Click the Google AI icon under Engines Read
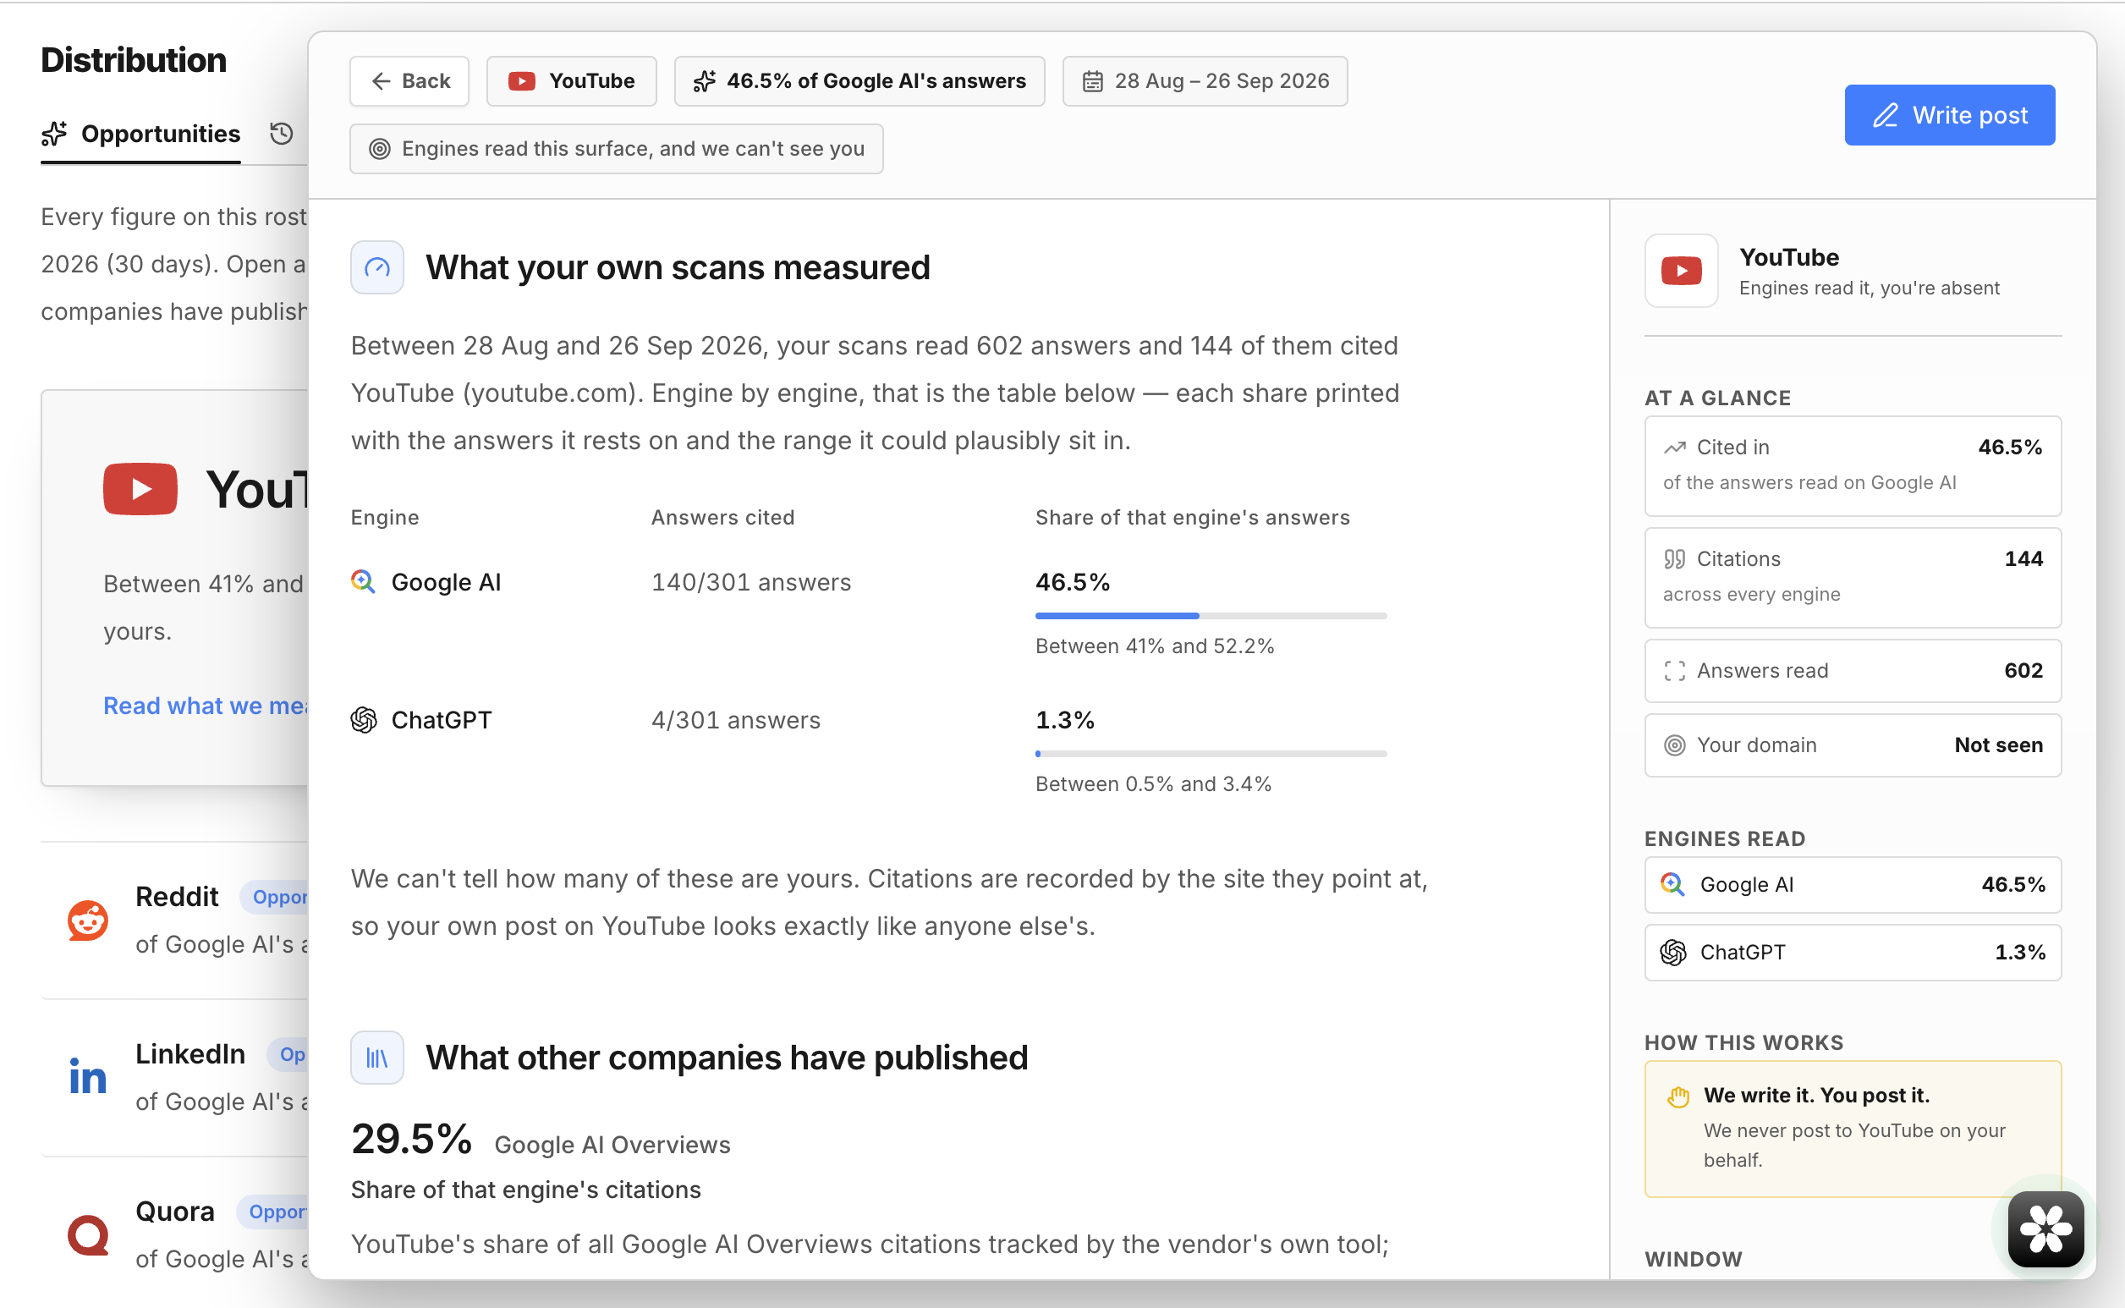The height and width of the screenshot is (1308, 2125). (1672, 884)
